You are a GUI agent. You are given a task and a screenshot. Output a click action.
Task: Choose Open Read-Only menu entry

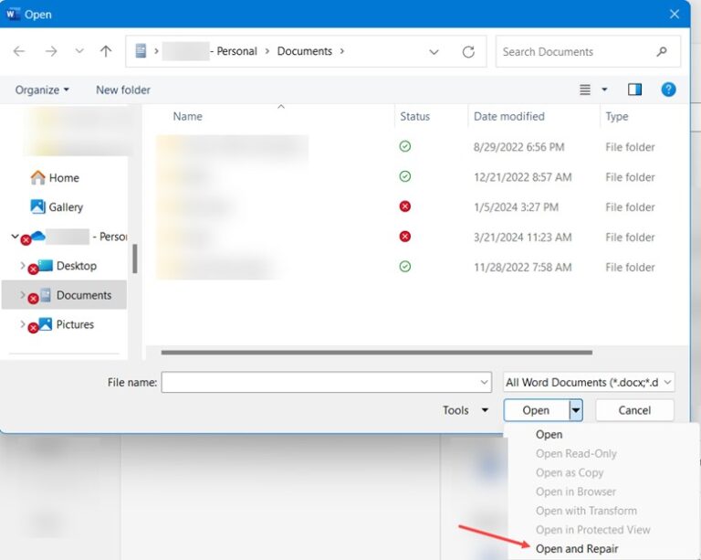click(576, 453)
